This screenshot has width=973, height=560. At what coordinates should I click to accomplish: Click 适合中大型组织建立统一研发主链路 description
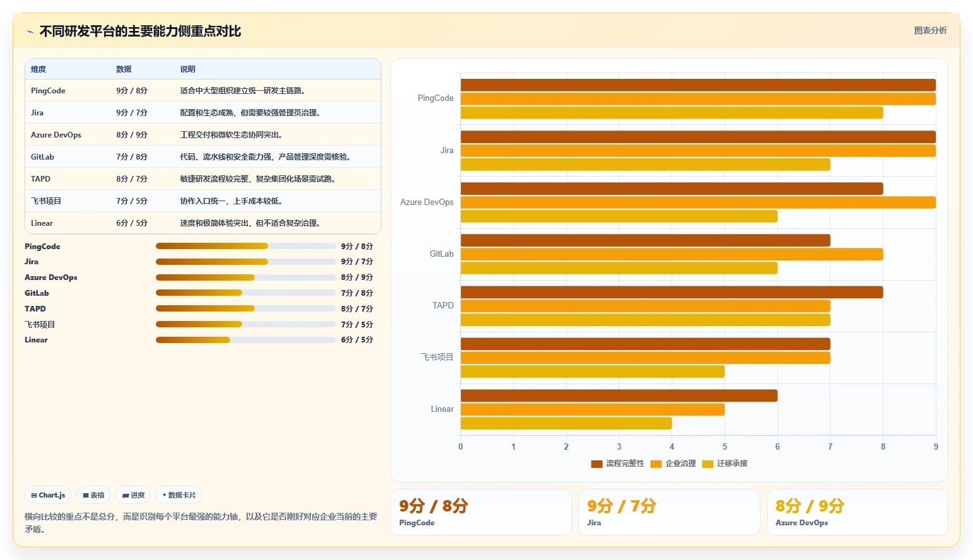(243, 91)
